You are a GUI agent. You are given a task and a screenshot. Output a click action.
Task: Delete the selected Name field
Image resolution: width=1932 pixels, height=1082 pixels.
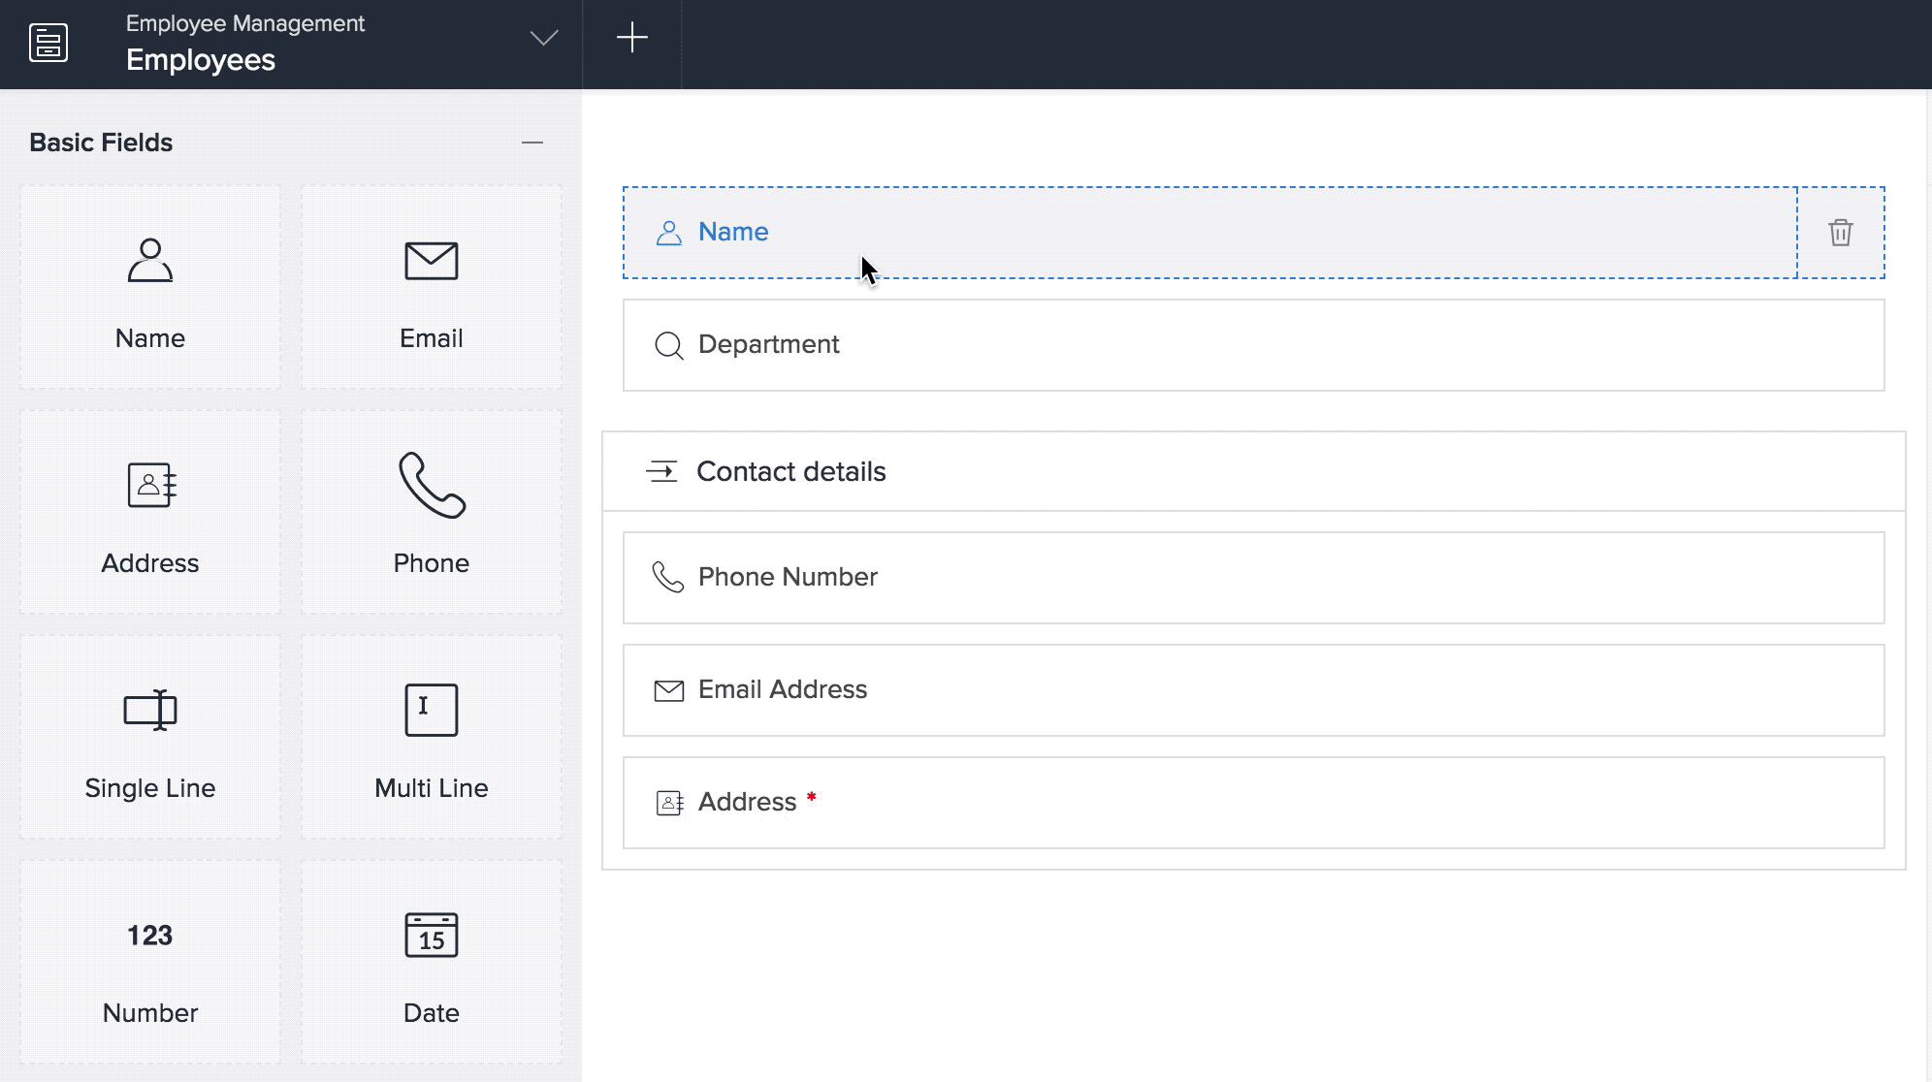click(x=1840, y=233)
